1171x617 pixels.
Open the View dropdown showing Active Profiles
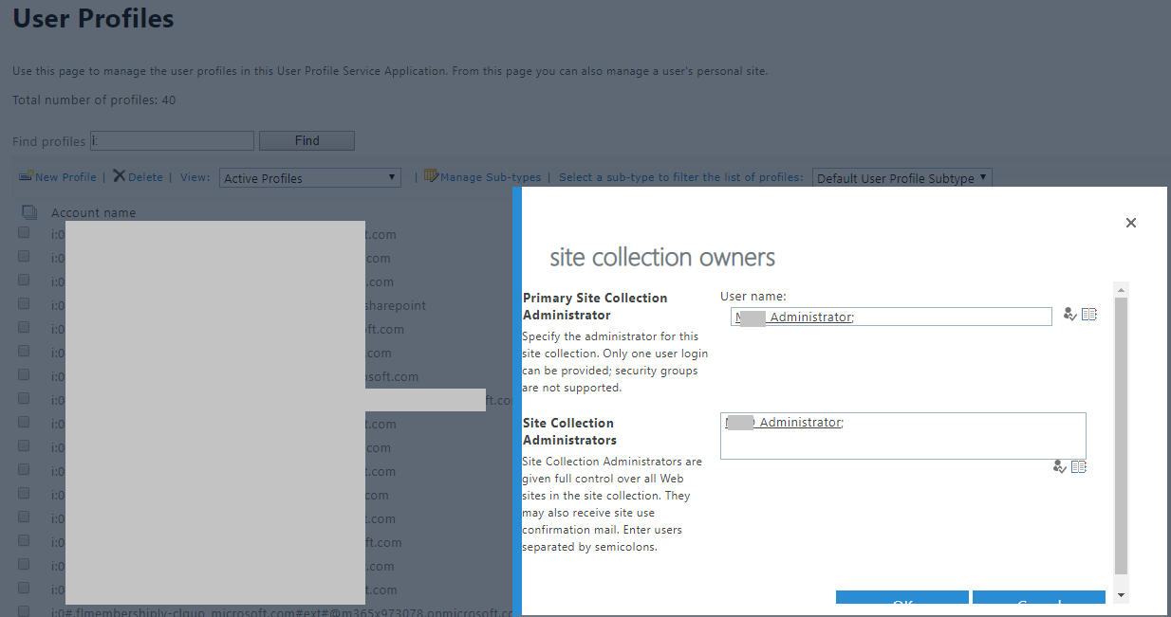(x=310, y=178)
